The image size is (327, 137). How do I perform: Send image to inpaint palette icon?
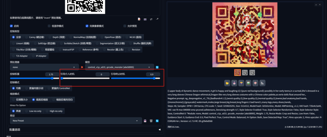pyautogui.click(x=256, y=83)
